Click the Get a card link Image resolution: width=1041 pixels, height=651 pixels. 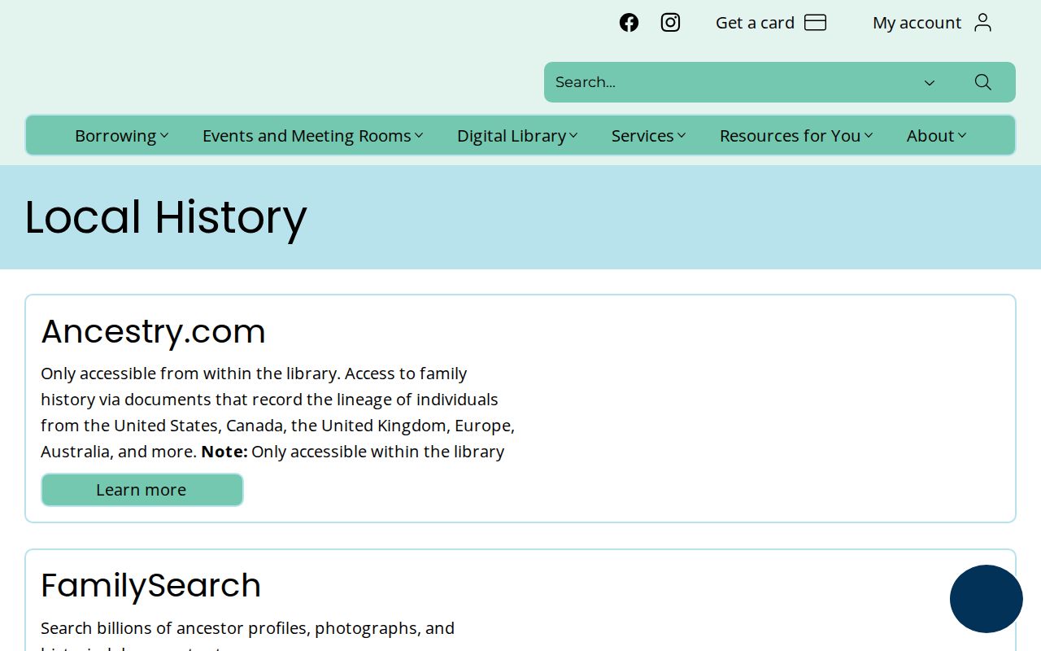(x=755, y=23)
